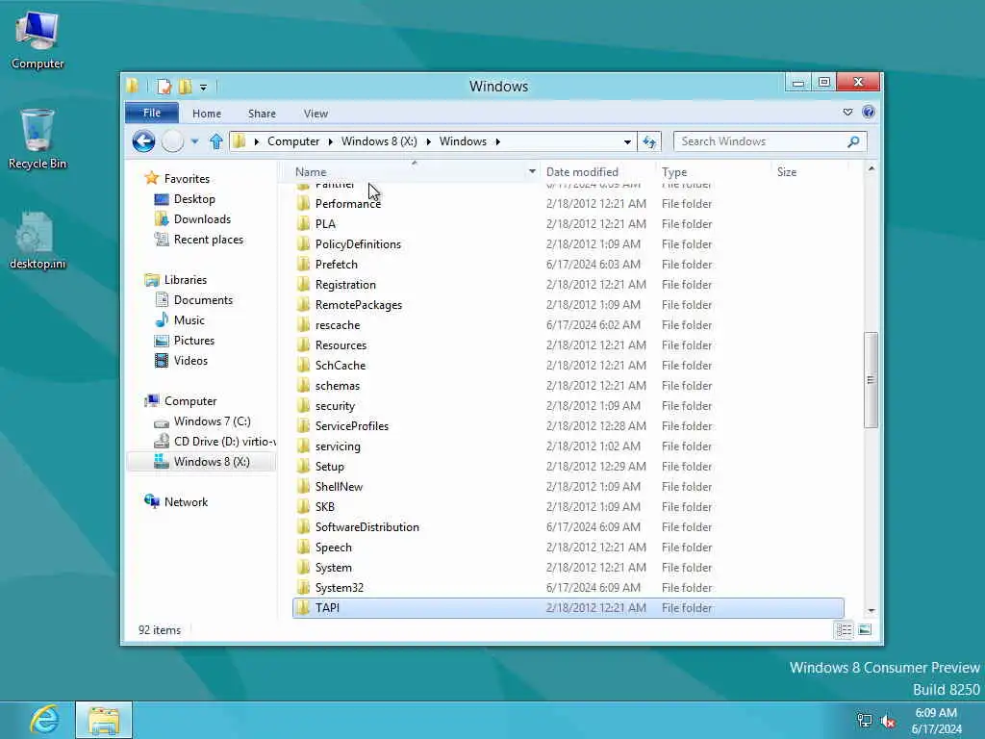Select ServiceProfiles folder name
Viewport: 985px width, 739px height.
pos(352,426)
